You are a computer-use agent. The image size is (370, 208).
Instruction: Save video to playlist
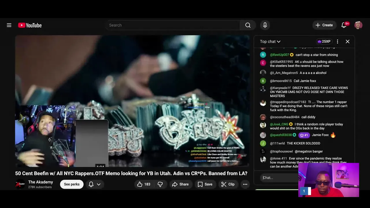point(205,184)
